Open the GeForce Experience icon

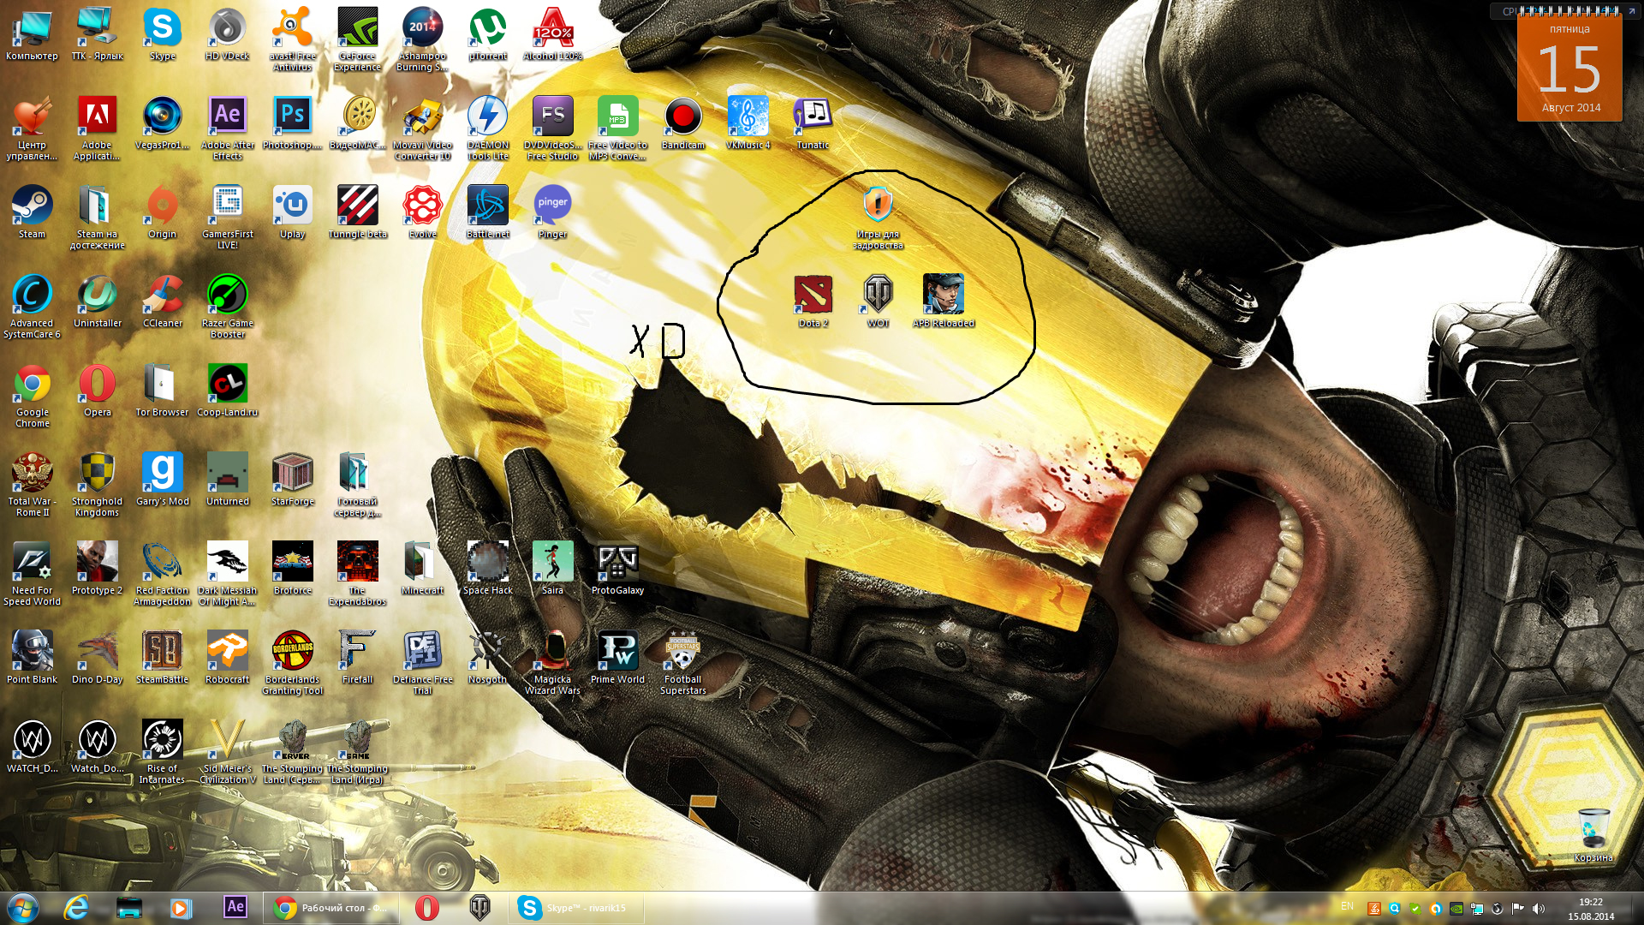357,39
